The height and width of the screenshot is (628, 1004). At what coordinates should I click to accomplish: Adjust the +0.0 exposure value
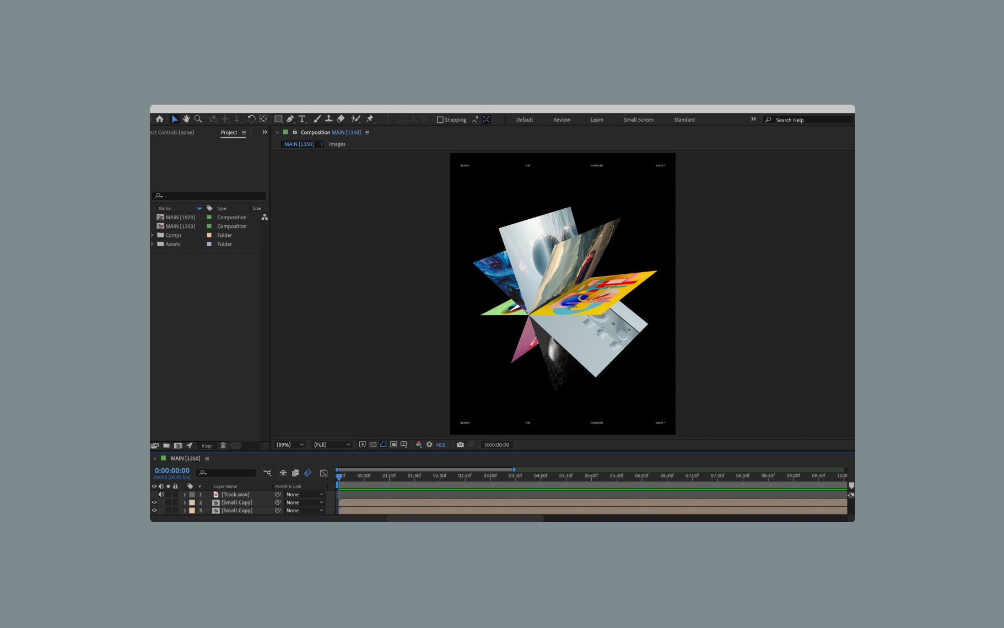click(x=440, y=445)
